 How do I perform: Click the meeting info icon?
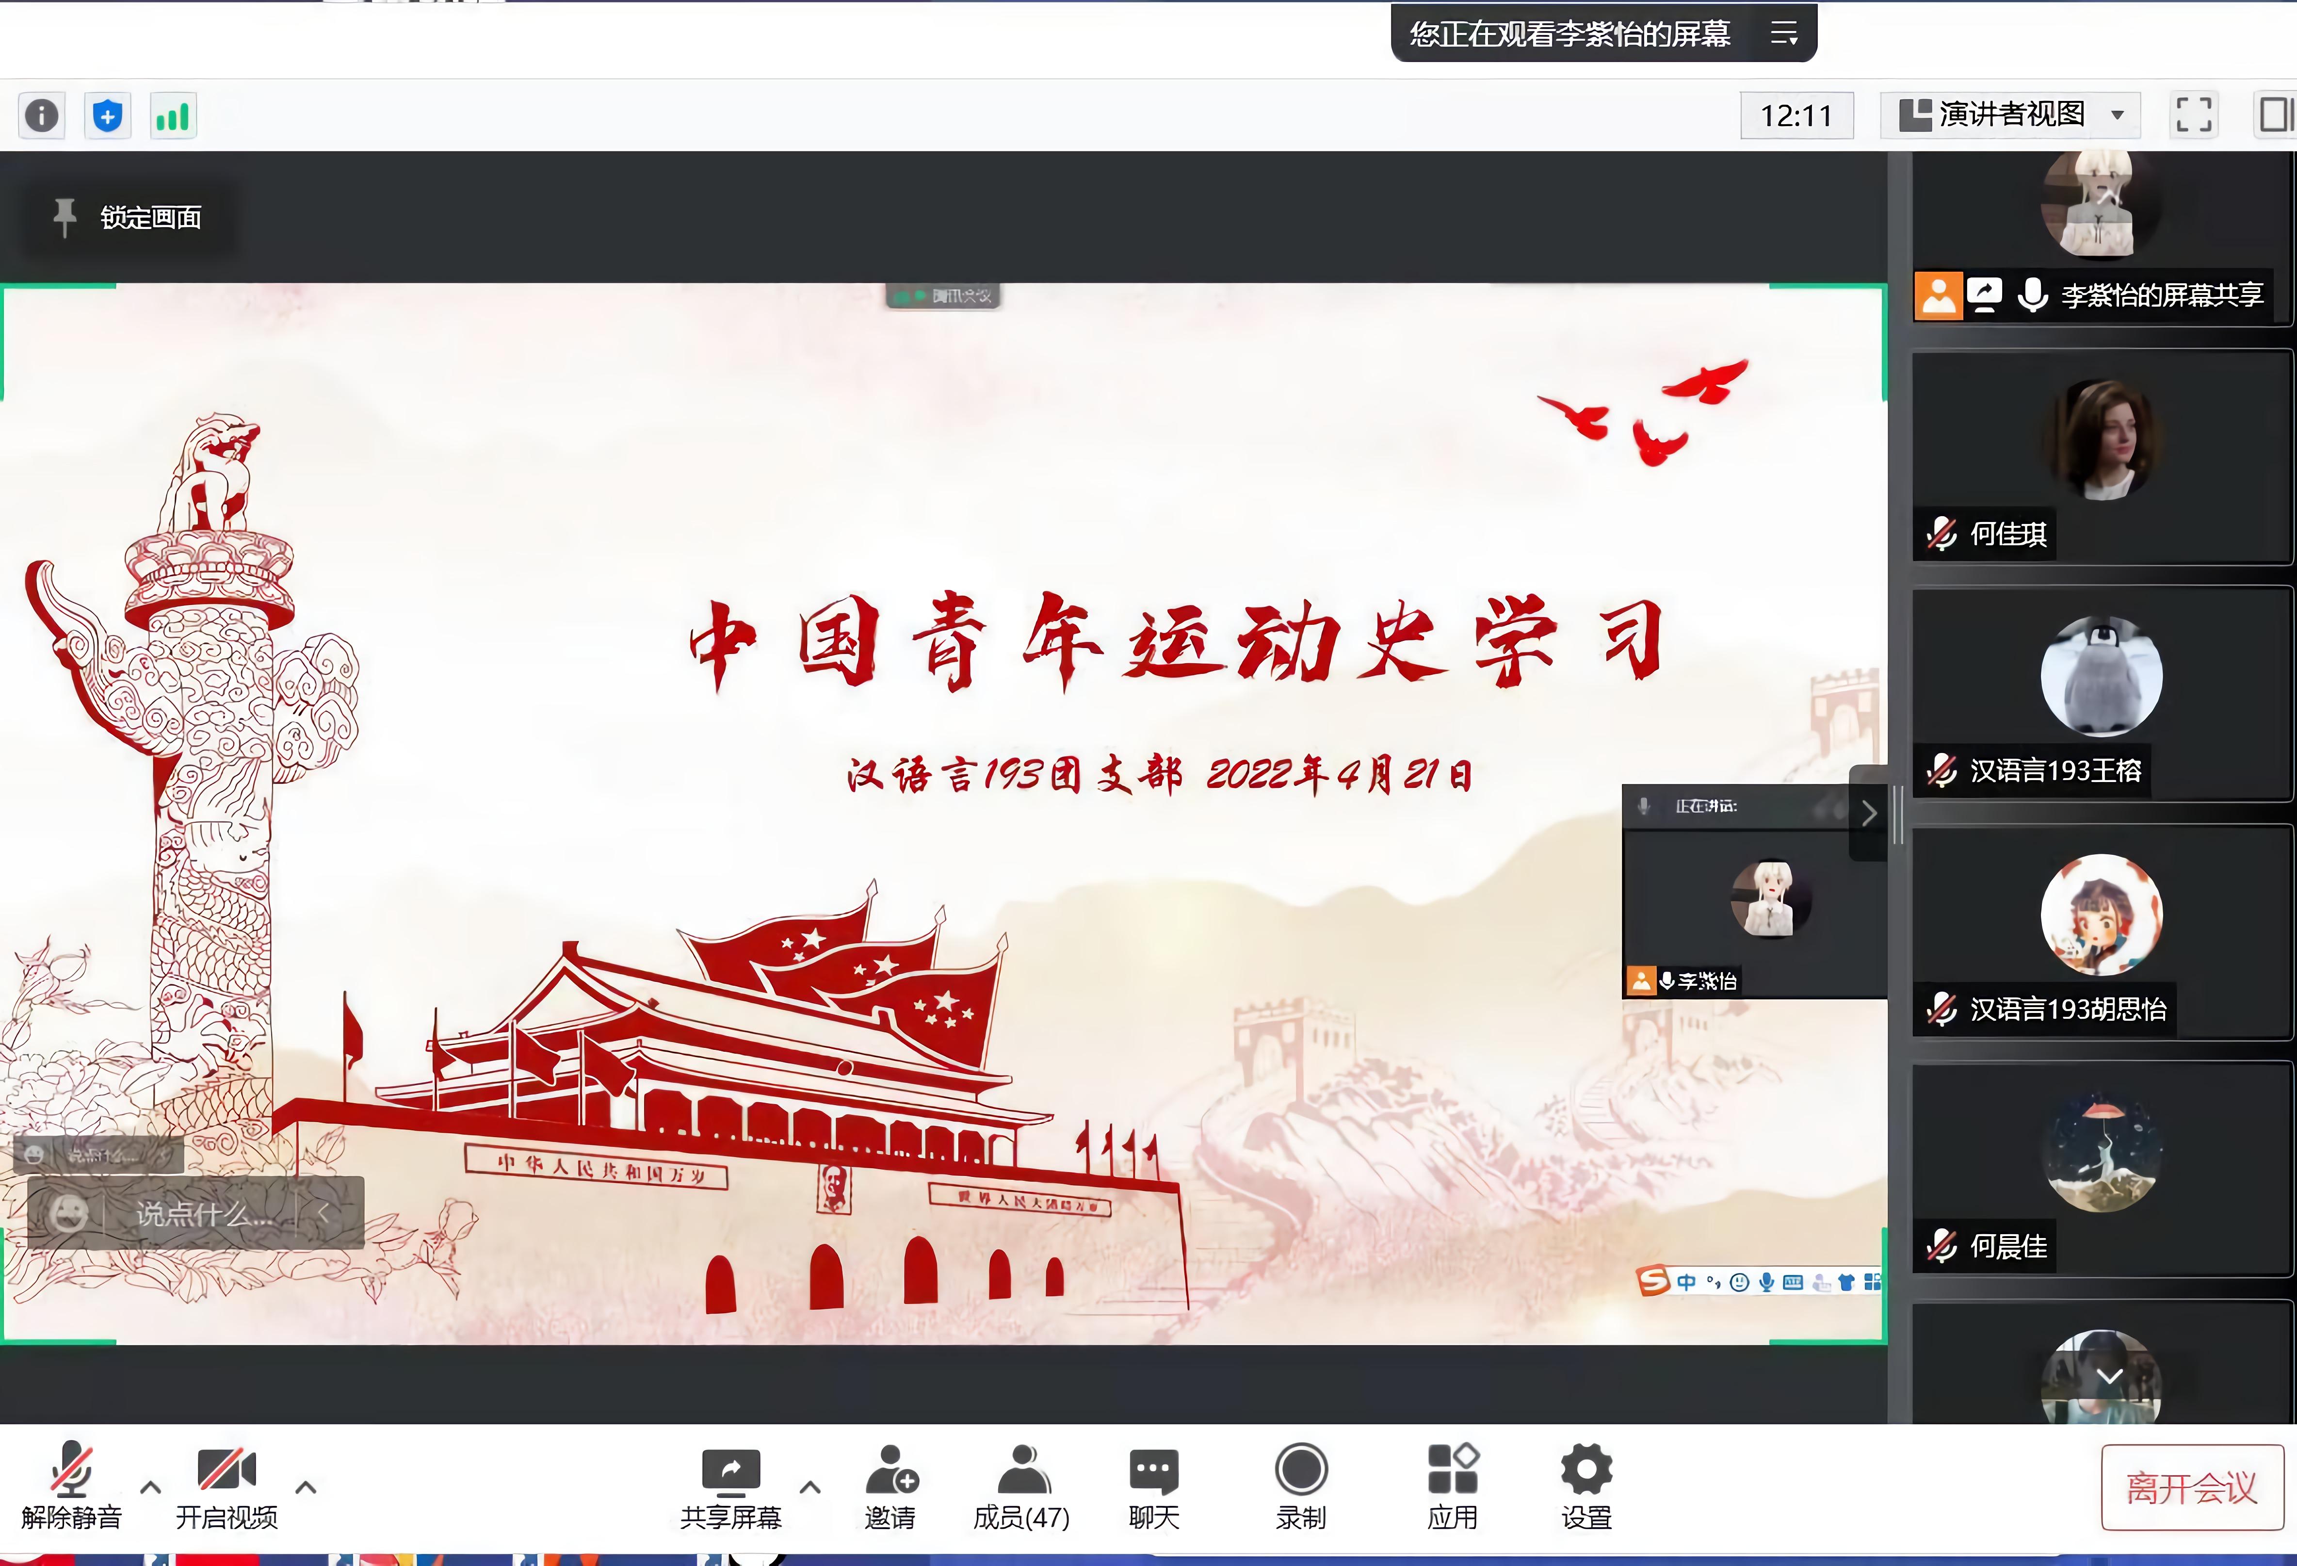(x=42, y=115)
